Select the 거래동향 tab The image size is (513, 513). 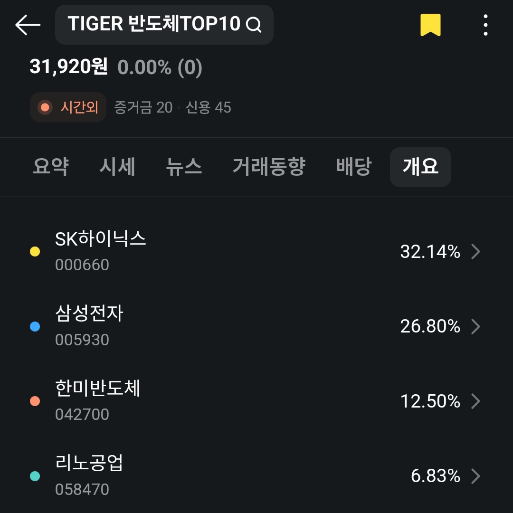[269, 167]
